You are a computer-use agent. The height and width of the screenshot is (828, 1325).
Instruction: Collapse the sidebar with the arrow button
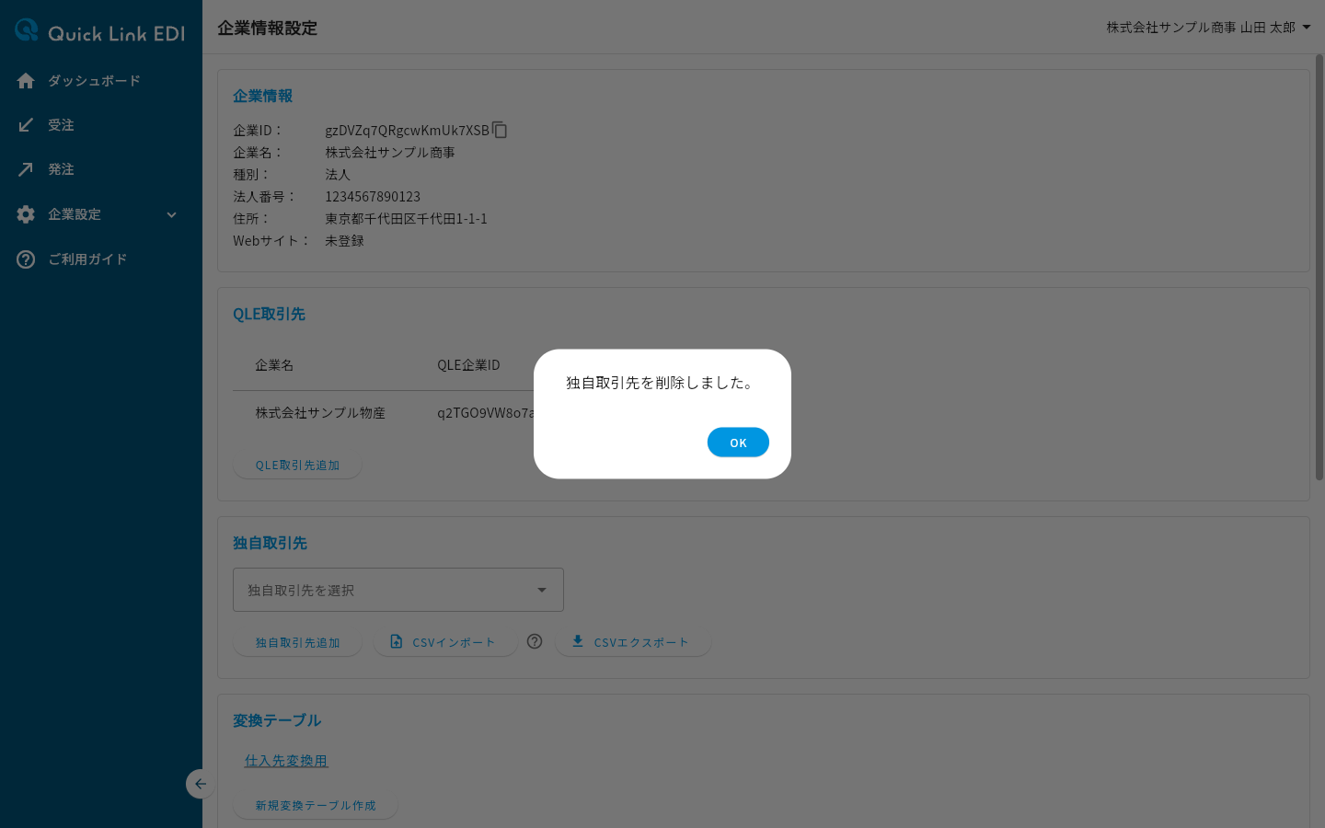click(x=200, y=784)
